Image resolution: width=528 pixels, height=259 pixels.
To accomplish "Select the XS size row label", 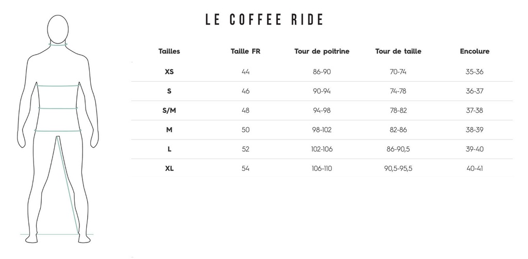I will coord(169,72).
